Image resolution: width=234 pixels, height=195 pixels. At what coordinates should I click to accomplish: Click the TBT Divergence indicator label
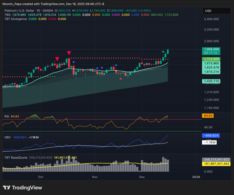(15, 19)
